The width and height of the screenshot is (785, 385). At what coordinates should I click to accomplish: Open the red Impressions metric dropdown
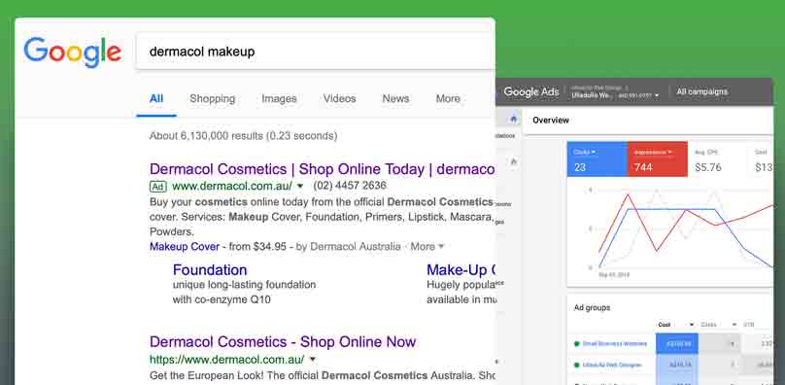coord(653,152)
